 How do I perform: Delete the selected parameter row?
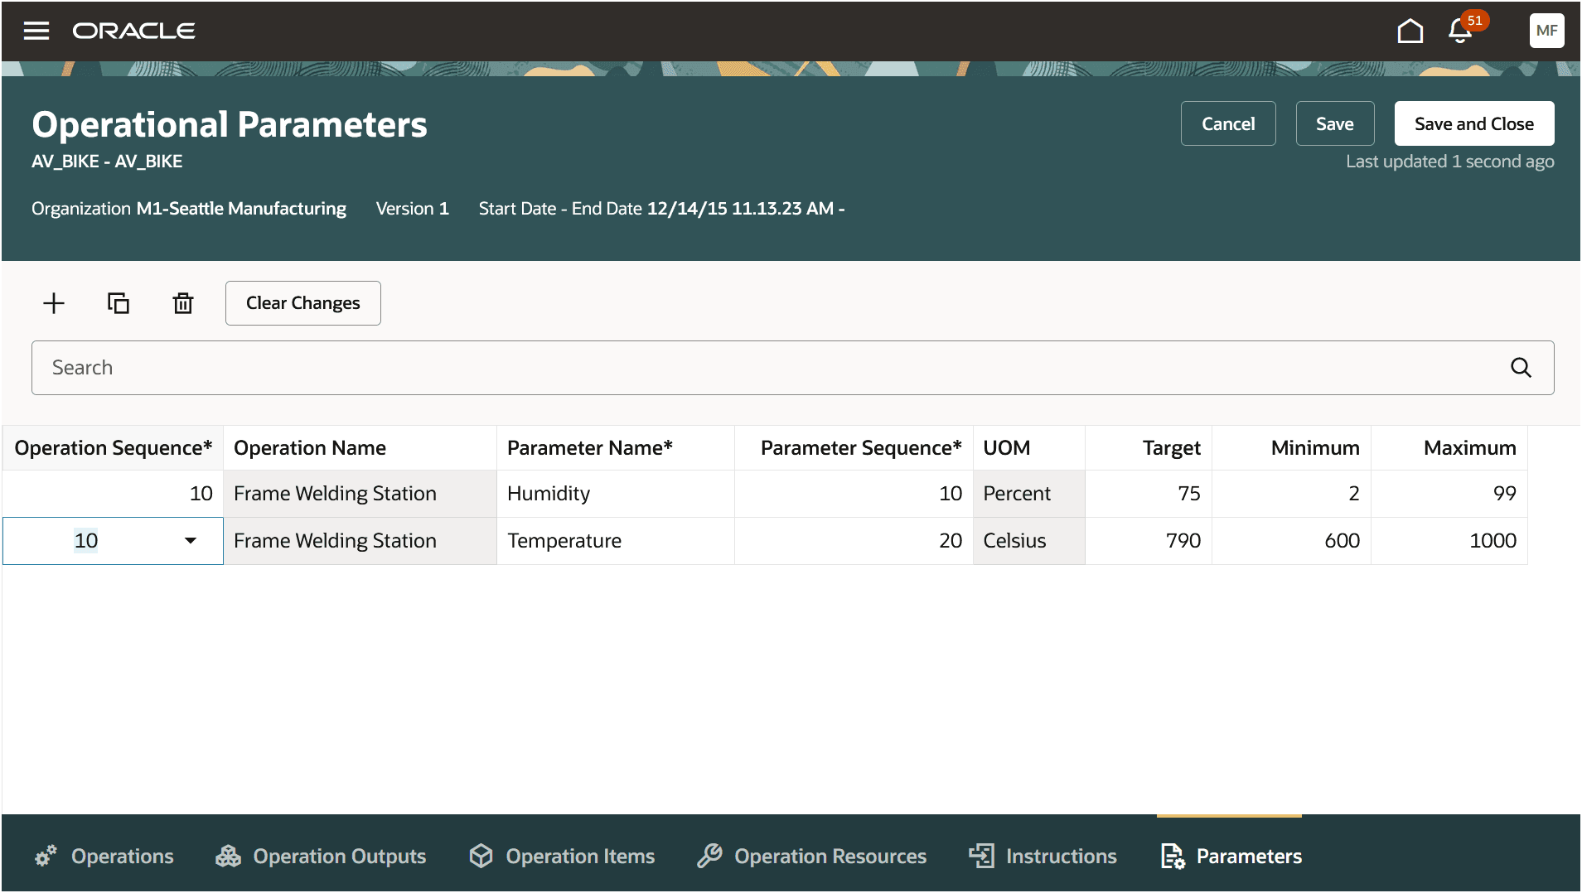coord(182,302)
